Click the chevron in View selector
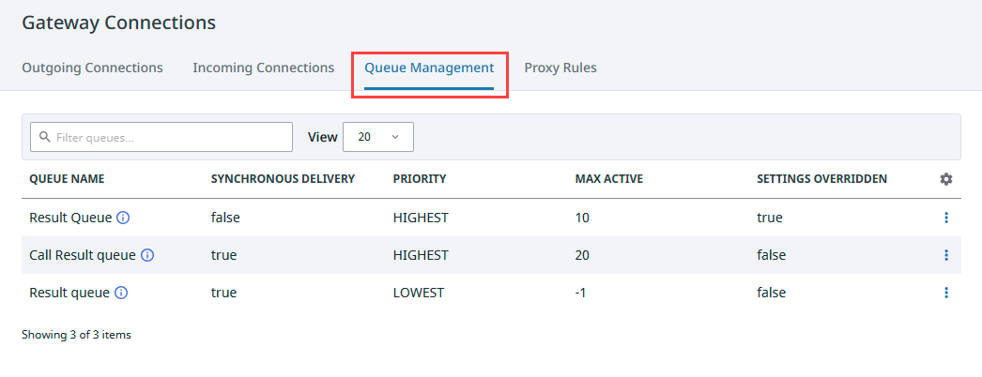 click(x=395, y=137)
